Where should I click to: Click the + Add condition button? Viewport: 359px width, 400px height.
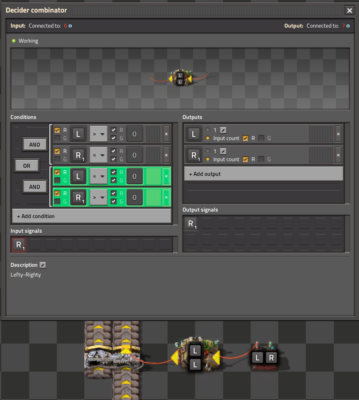click(x=92, y=216)
